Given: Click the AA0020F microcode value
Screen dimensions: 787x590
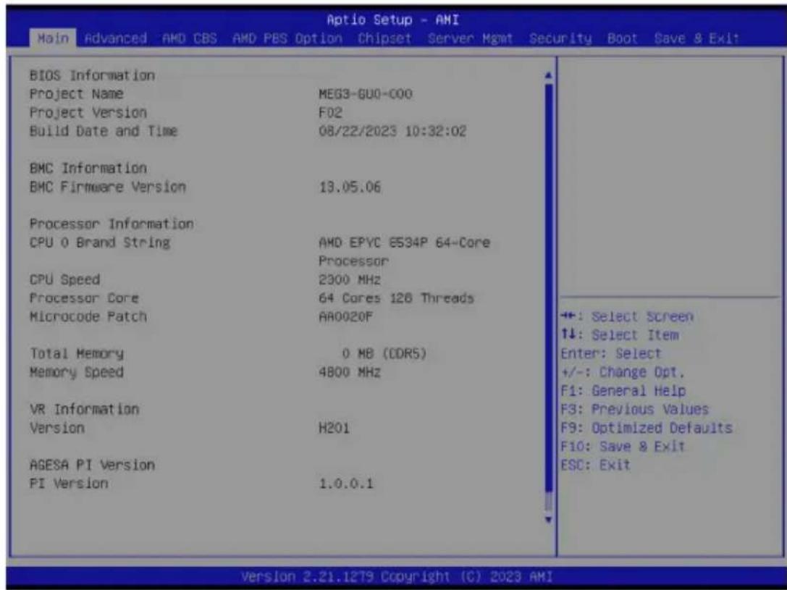Looking at the screenshot, I should point(346,316).
